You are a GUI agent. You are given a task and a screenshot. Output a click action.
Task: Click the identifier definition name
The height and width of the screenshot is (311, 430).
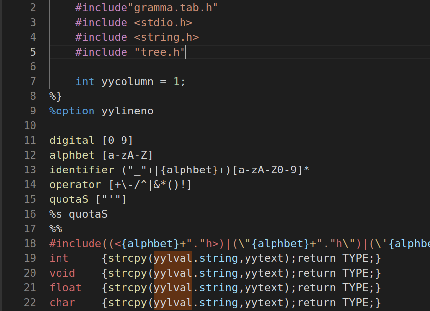click(82, 170)
